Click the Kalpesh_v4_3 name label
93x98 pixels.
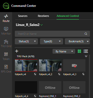point(70,74)
